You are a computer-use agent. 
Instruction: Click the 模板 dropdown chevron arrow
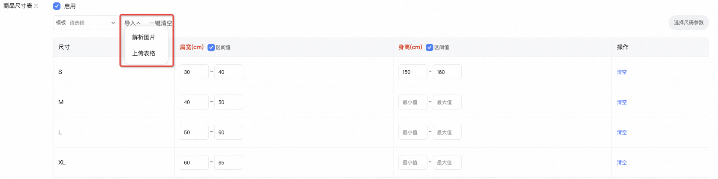pos(113,23)
